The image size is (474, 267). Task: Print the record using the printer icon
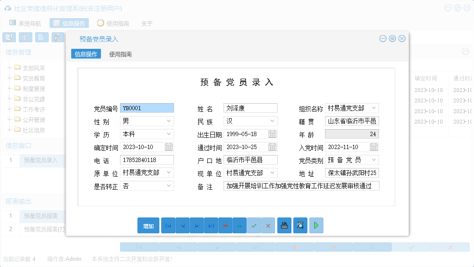(x=284, y=225)
